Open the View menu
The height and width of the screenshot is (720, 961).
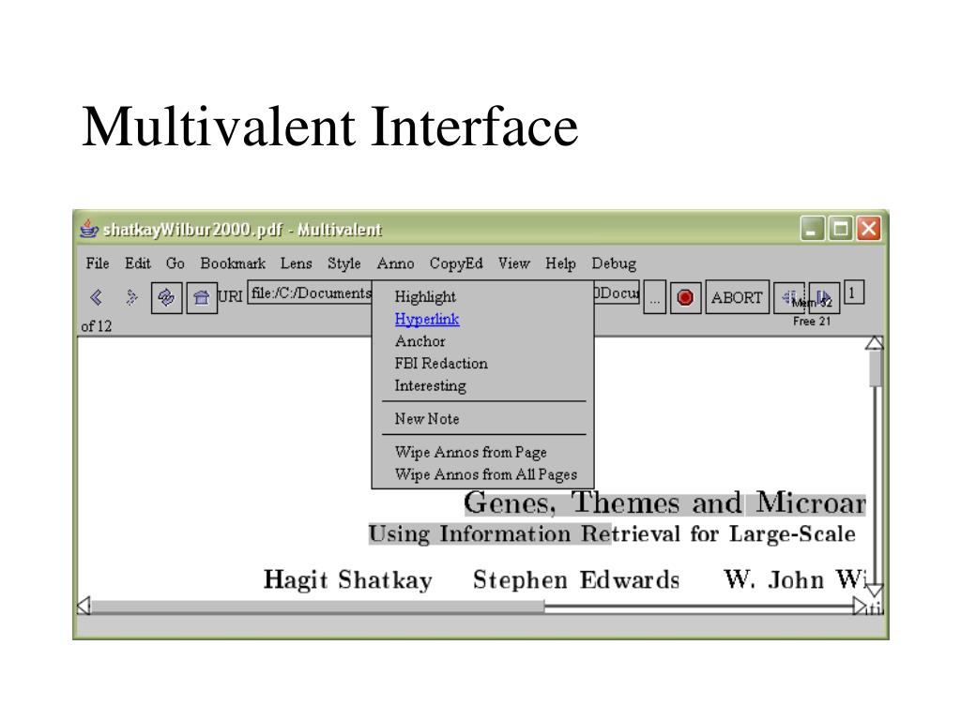pos(513,263)
